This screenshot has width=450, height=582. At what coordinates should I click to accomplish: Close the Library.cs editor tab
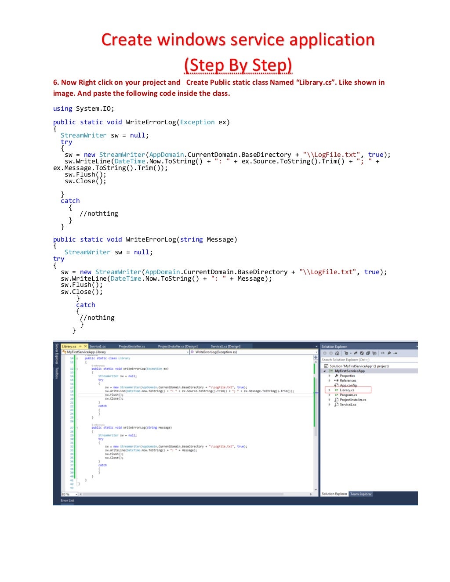point(85,347)
